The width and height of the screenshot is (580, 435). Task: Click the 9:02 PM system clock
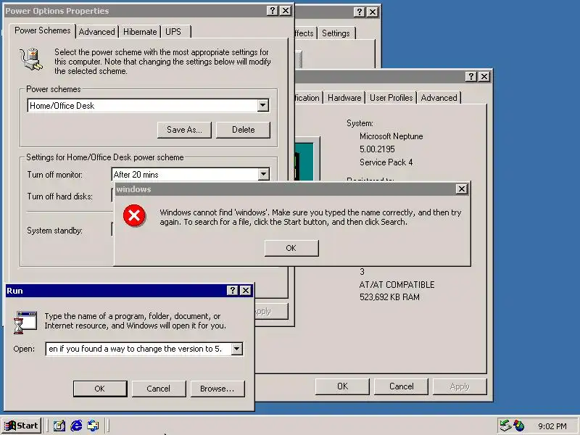point(552,426)
